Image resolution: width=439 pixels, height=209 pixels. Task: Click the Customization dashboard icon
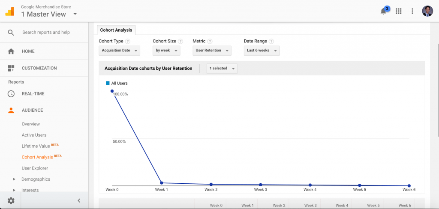tap(11, 68)
